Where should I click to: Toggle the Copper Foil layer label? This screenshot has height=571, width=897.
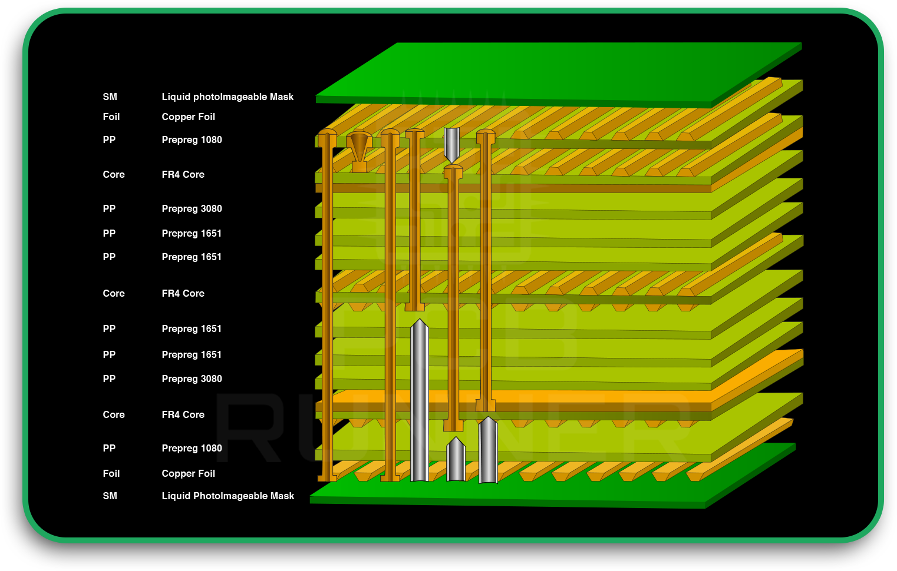coord(189,117)
